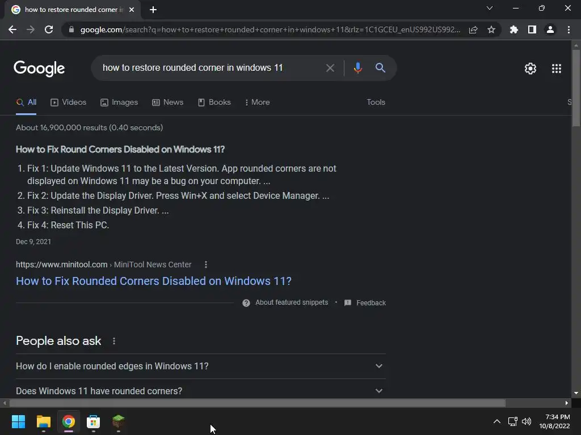Open a new browser tab
This screenshot has width=581, height=435.
(x=153, y=10)
